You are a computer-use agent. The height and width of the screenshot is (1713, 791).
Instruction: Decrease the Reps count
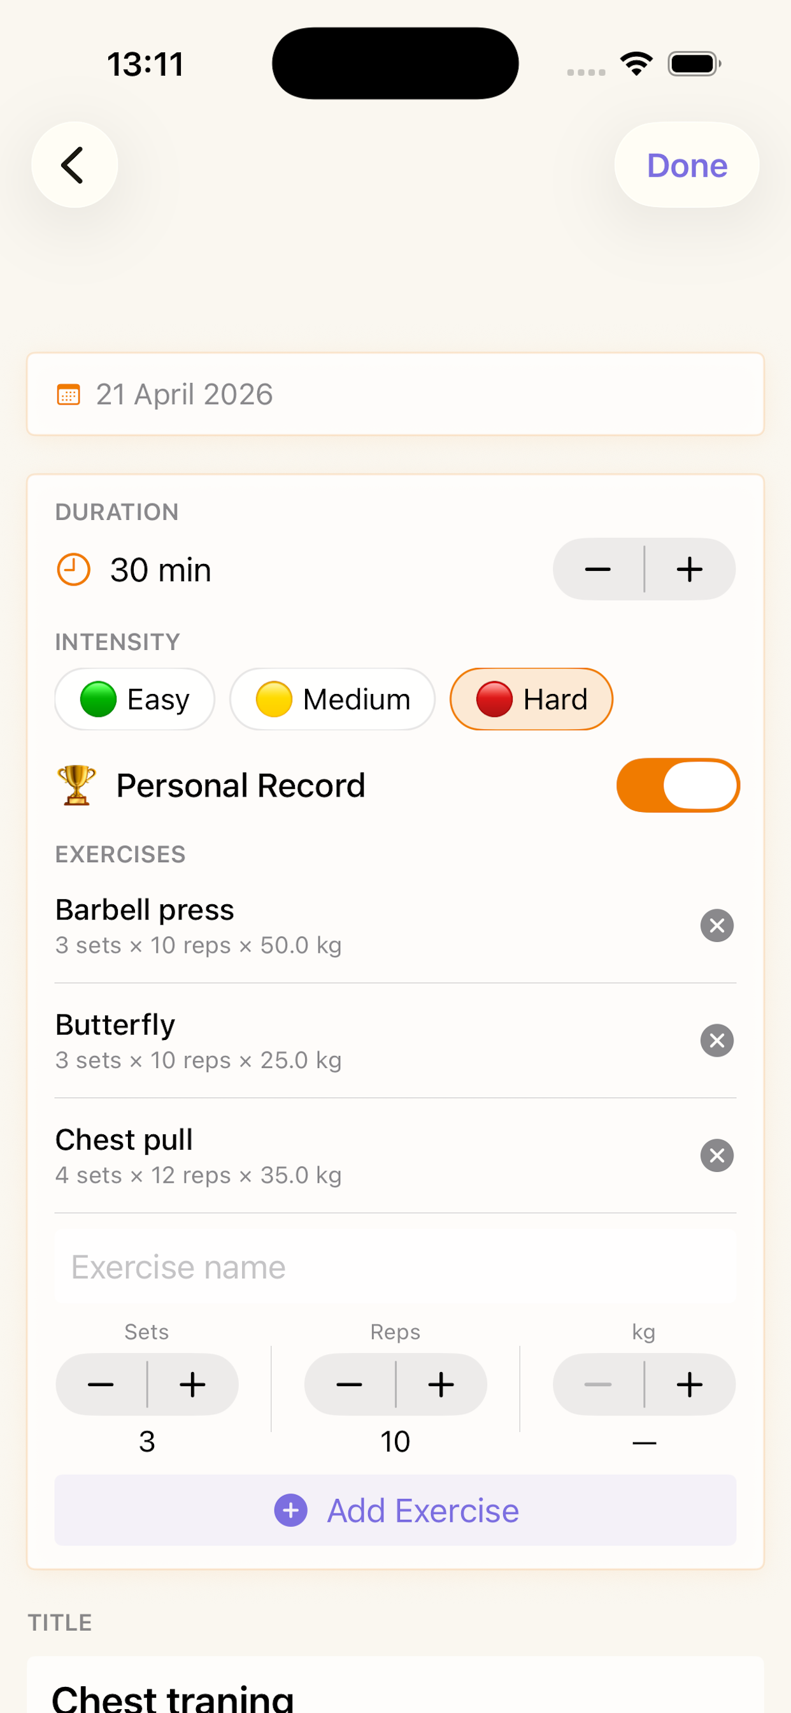click(349, 1385)
